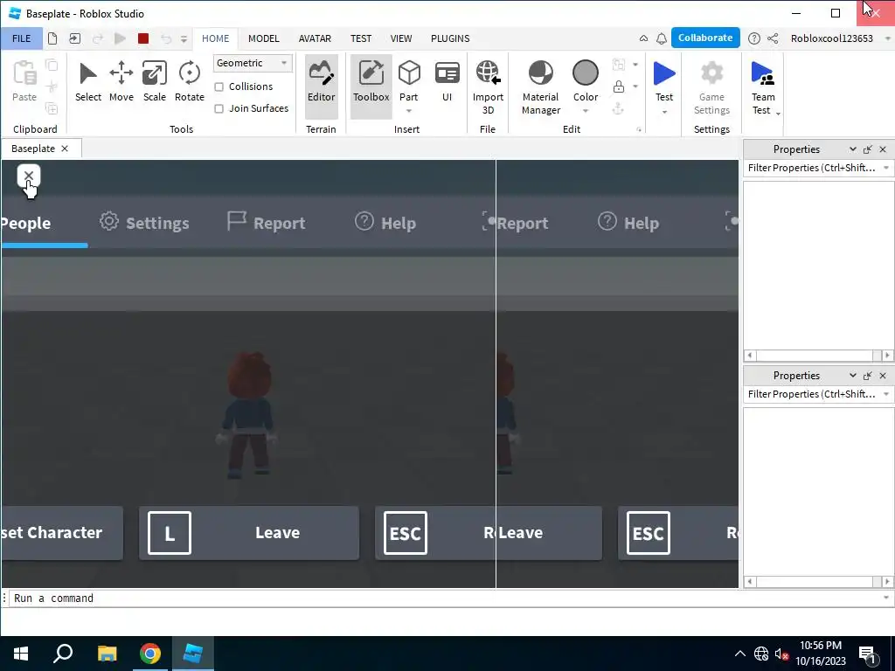Toggle the Lock tool icon
895x671 pixels.
[618, 86]
